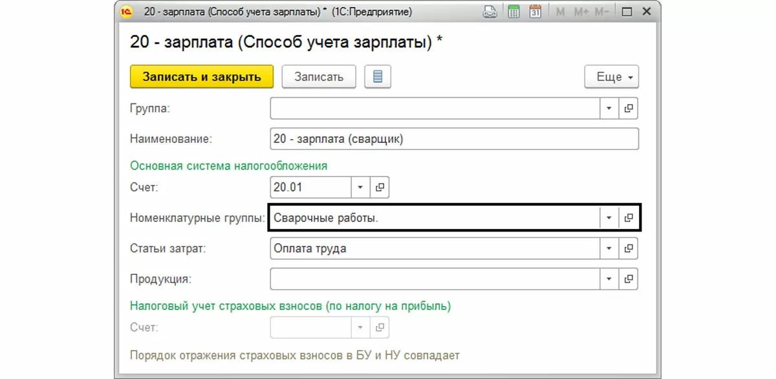Open the Статьи затрат selection form icon
This screenshot has height=379, width=776.
coord(628,248)
